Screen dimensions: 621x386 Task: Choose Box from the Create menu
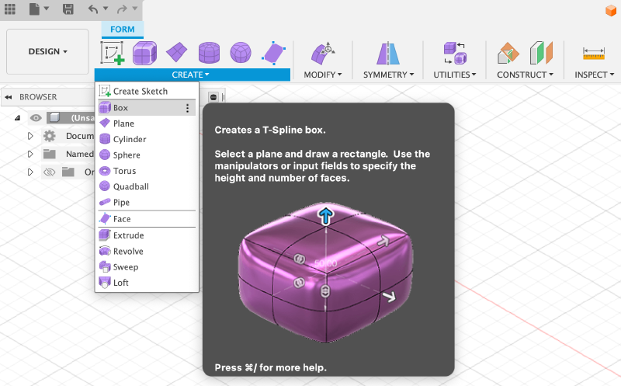147,108
